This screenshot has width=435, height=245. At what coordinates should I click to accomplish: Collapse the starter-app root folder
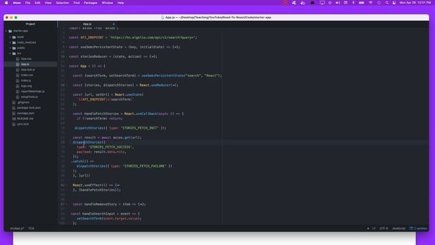(x=6, y=31)
